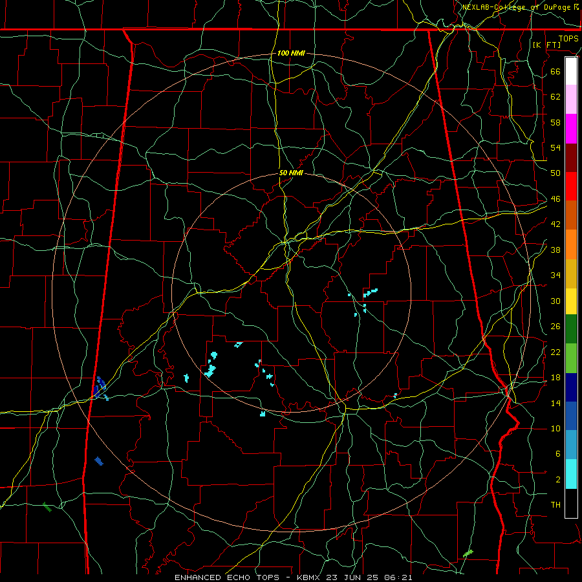The height and width of the screenshot is (582, 582).
Task: Click the "18" legend value
Action: pos(555,378)
